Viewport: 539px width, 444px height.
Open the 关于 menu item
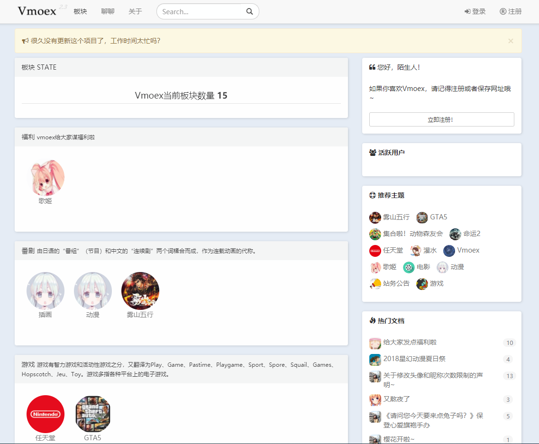(135, 11)
